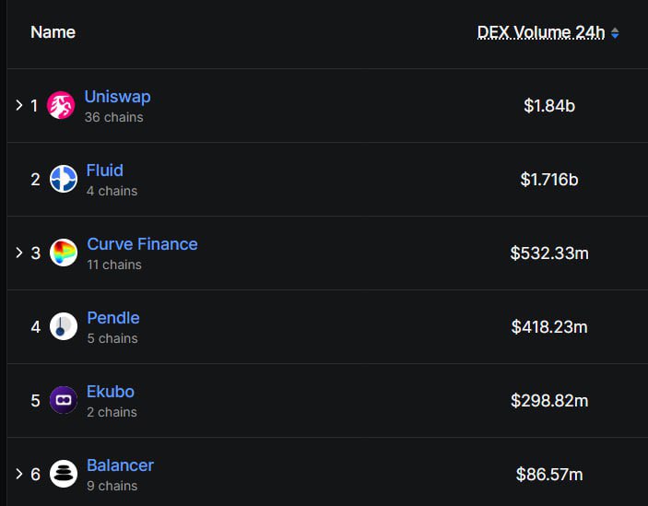
Task: Open the Ekubo protocol link
Action: point(111,392)
